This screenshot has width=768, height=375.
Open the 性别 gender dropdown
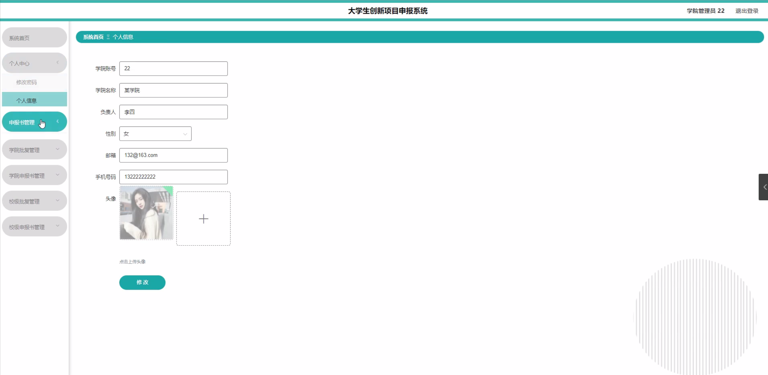(155, 134)
